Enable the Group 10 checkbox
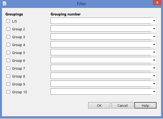 8,92
